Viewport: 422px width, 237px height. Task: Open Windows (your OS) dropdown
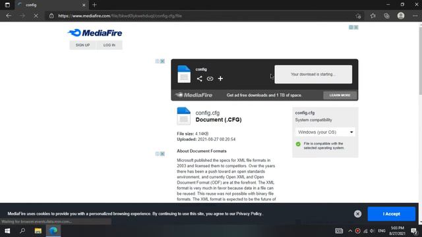click(x=325, y=132)
